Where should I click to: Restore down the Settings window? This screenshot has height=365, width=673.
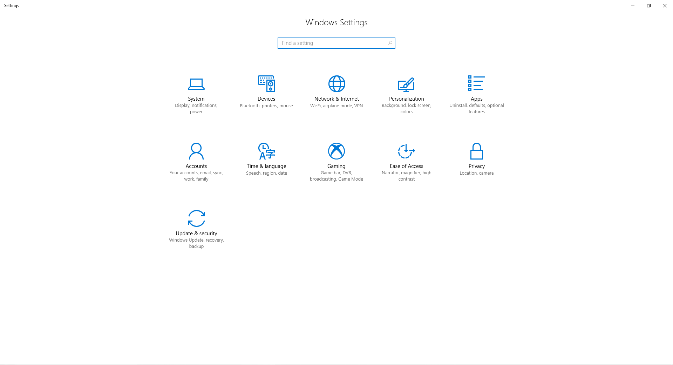pyautogui.click(x=649, y=6)
